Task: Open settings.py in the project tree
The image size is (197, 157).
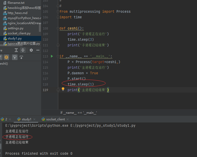Action: [15, 28]
